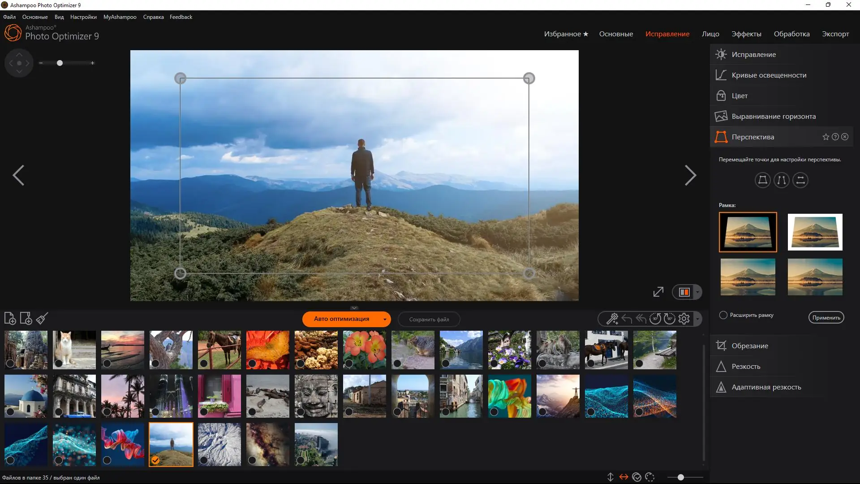
Task: Add Perspective tool to favorites star
Action: (x=826, y=137)
